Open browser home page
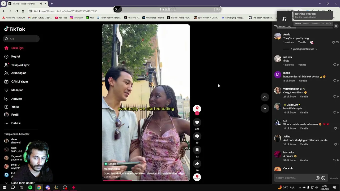Viewport: 340px width, 191px height. pos(23,11)
